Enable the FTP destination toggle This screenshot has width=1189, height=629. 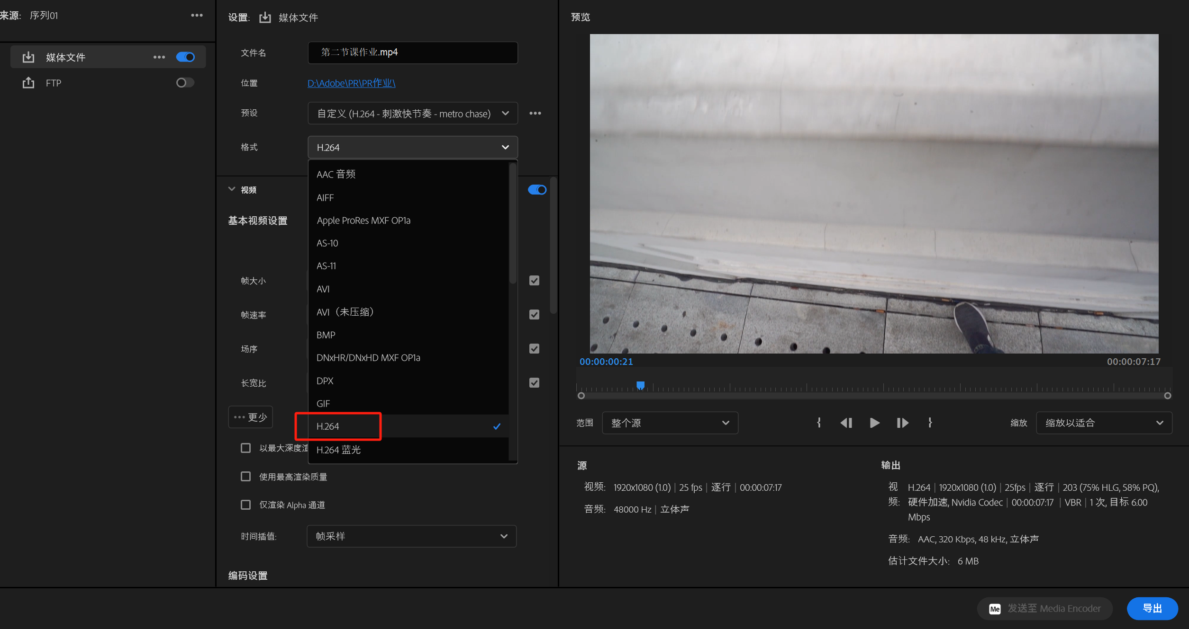pos(185,83)
